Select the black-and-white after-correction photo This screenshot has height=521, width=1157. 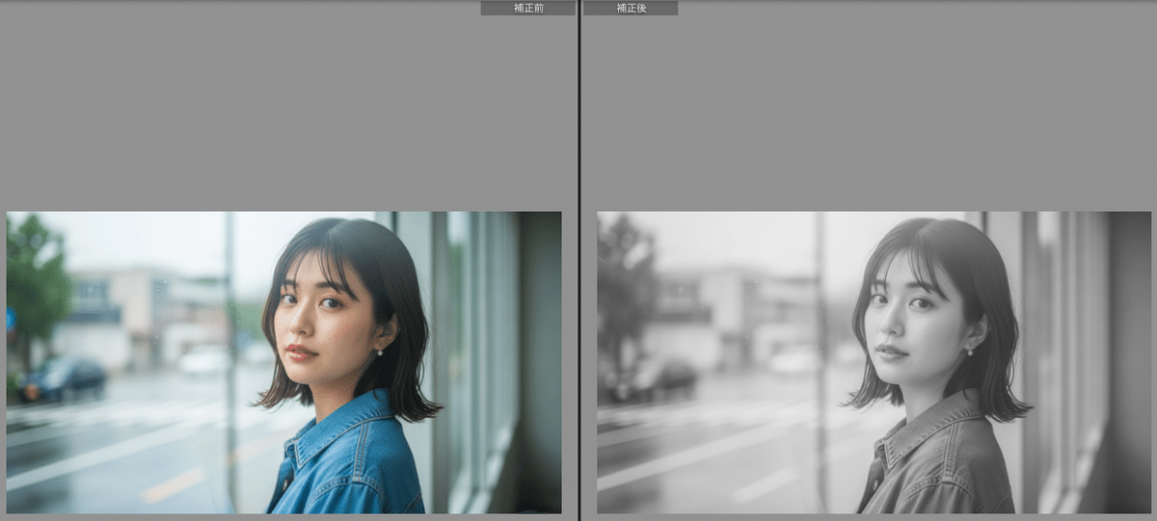pyautogui.click(x=874, y=362)
